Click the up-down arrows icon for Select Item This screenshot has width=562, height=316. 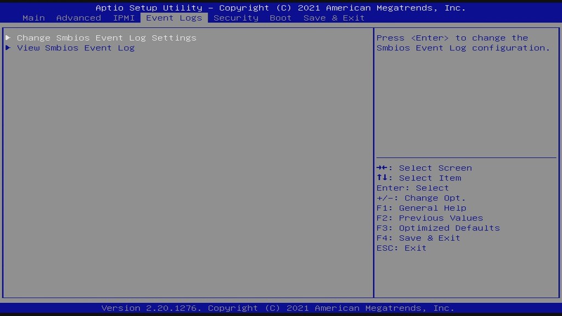click(x=382, y=178)
